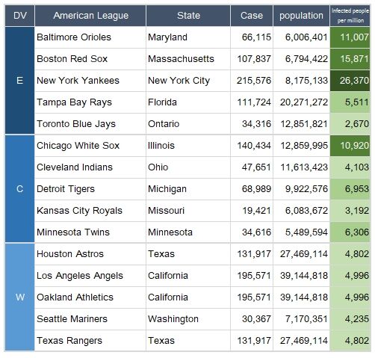Select the case value 30,367
Image resolution: width=375 pixels, height=358 pixels.
pyautogui.click(x=252, y=319)
